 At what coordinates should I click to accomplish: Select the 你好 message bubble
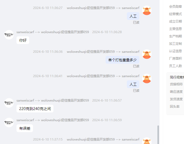pos(23,40)
